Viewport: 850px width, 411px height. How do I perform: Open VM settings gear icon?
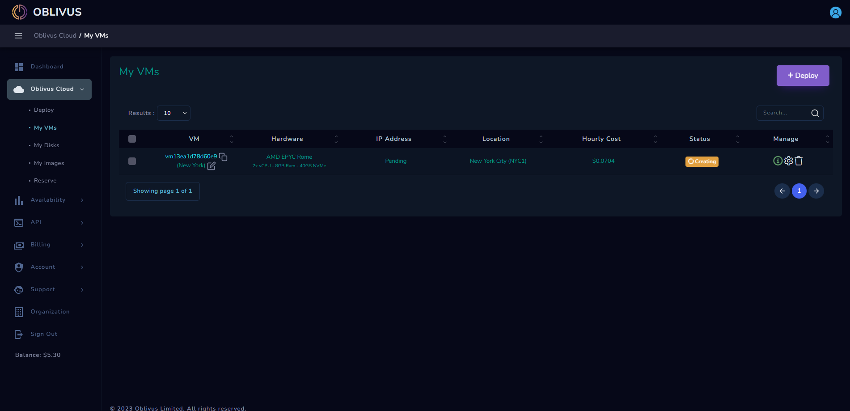pos(788,161)
